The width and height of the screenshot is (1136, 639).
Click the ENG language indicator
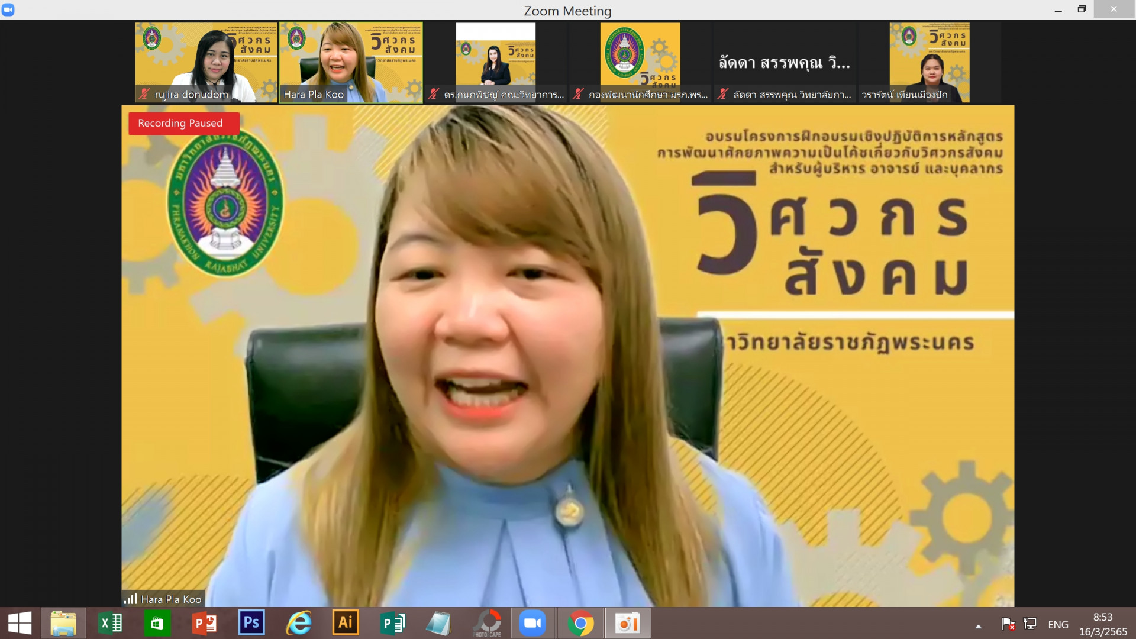tap(1058, 624)
